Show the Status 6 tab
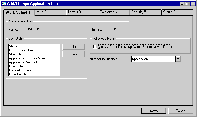This screenshot has width=197, height=117. [177, 12]
